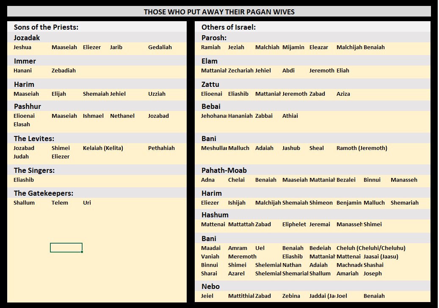The image size is (439, 308).
Task: Click the "Sons of the Priests:" header cell
Action: (x=46, y=27)
